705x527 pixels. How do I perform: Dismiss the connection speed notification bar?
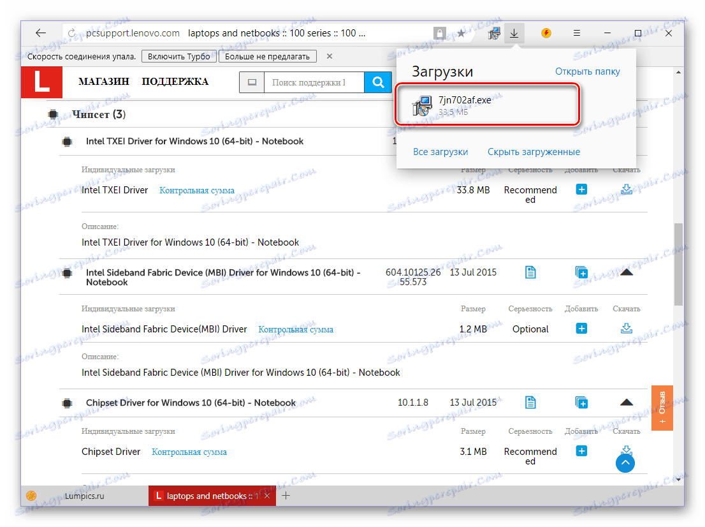tap(330, 56)
